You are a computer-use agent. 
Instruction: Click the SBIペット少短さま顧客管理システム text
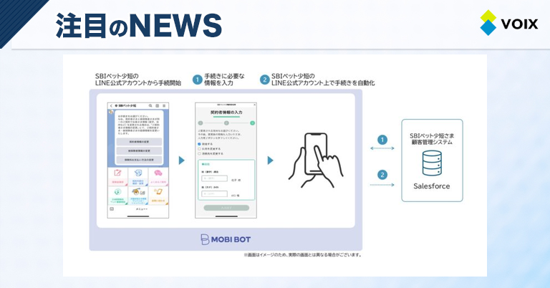(432, 139)
